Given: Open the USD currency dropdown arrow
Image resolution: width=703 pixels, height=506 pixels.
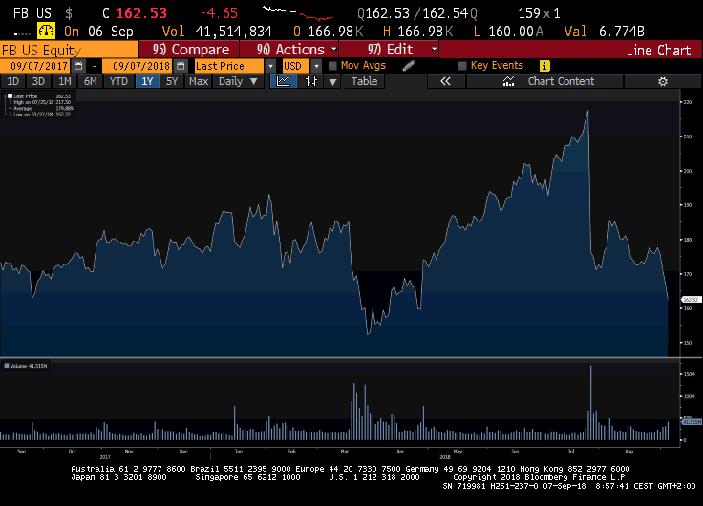Looking at the screenshot, I should (316, 66).
